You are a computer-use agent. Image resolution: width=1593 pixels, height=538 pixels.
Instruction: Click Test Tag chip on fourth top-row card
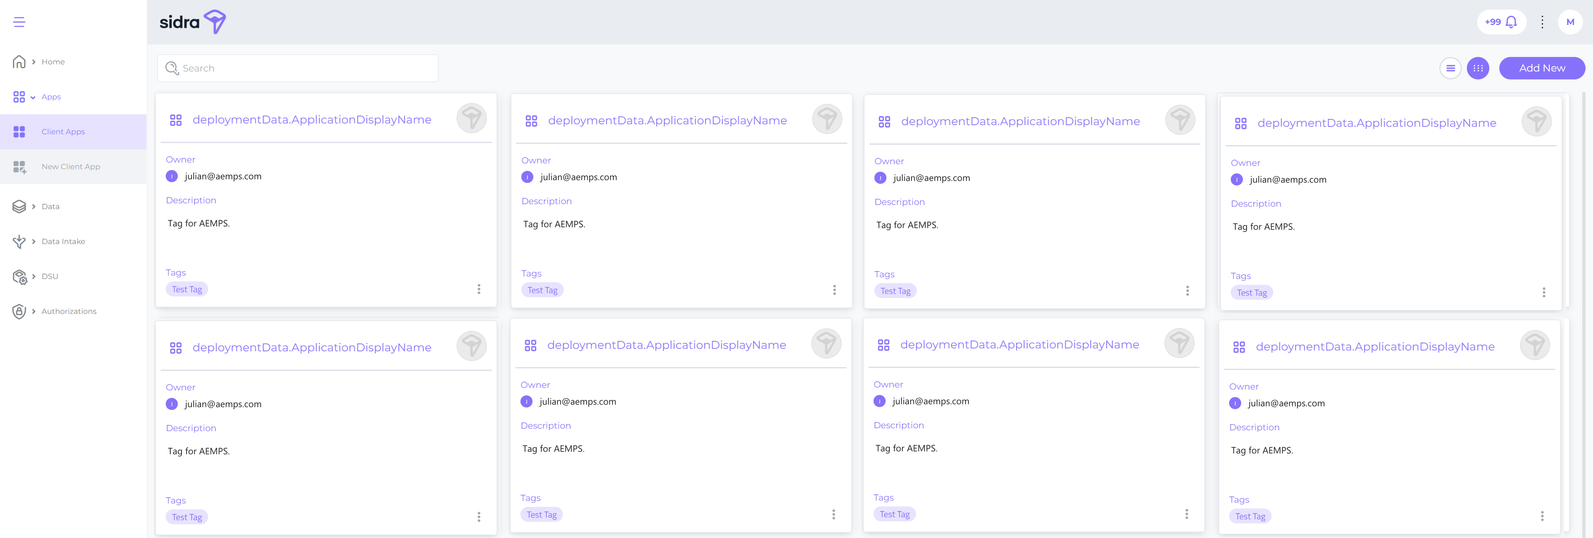(x=1252, y=293)
